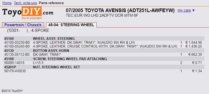Click part number 90080-14018
Image resolution: width=209 pixels, height=94 pixels.
14,63
